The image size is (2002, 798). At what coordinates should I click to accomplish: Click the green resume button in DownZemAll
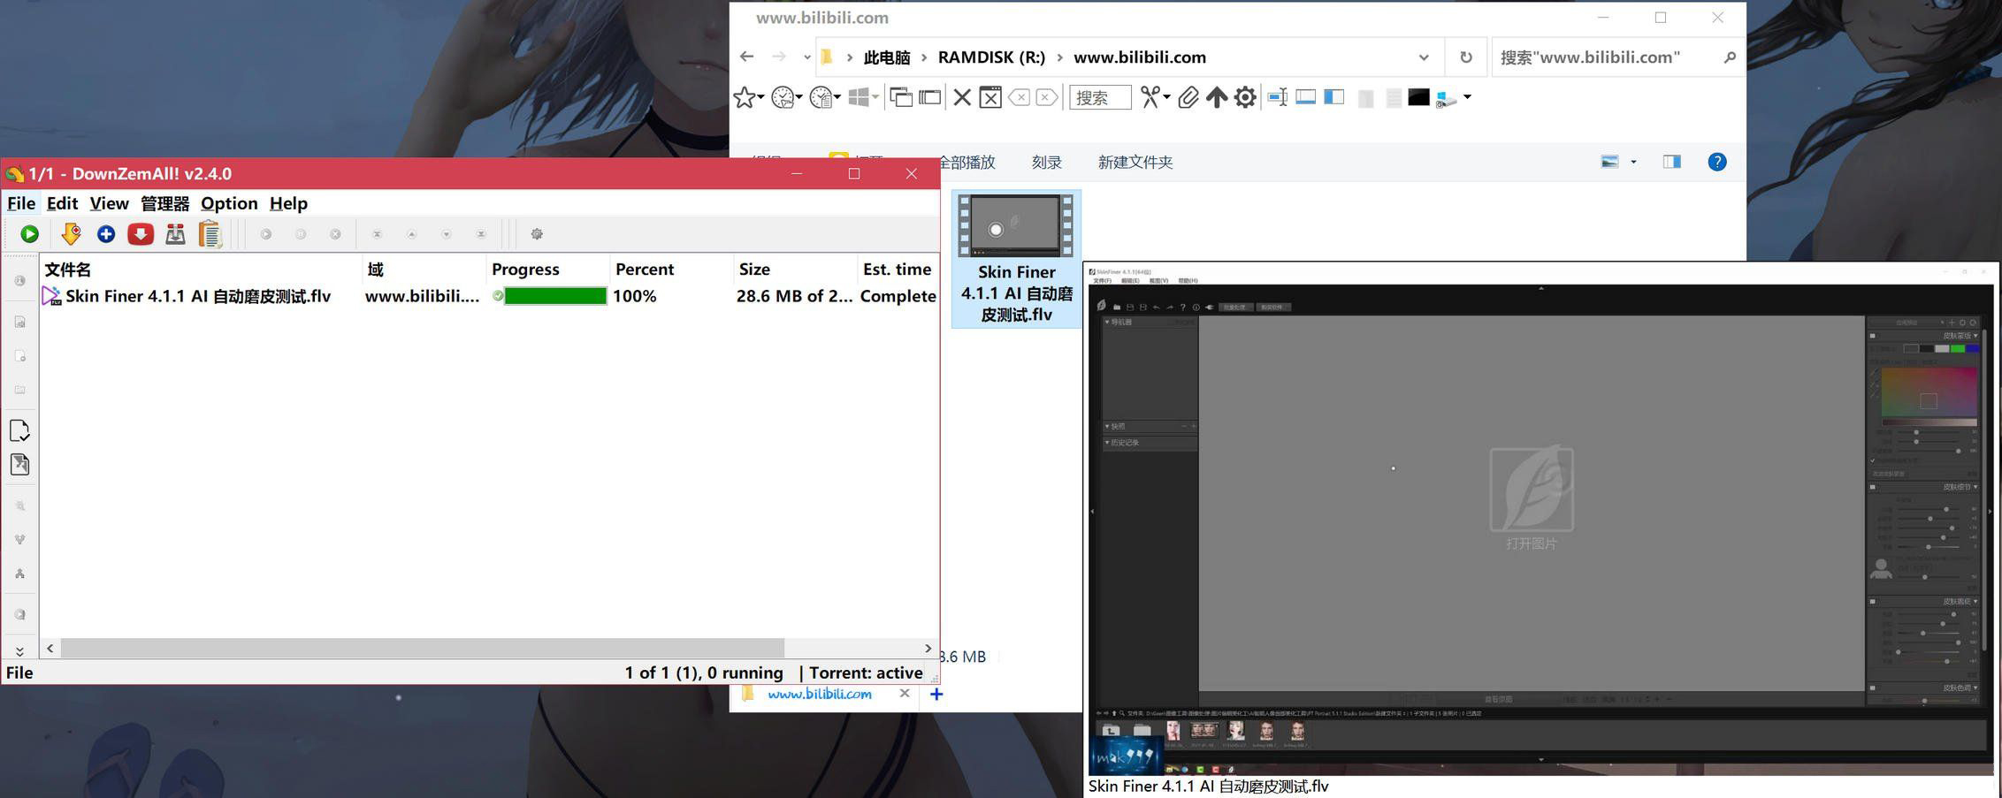(x=29, y=234)
